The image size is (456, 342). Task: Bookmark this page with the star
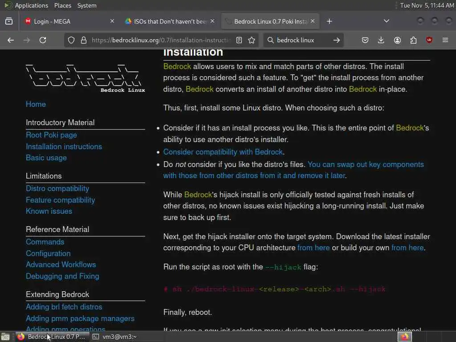point(252,40)
